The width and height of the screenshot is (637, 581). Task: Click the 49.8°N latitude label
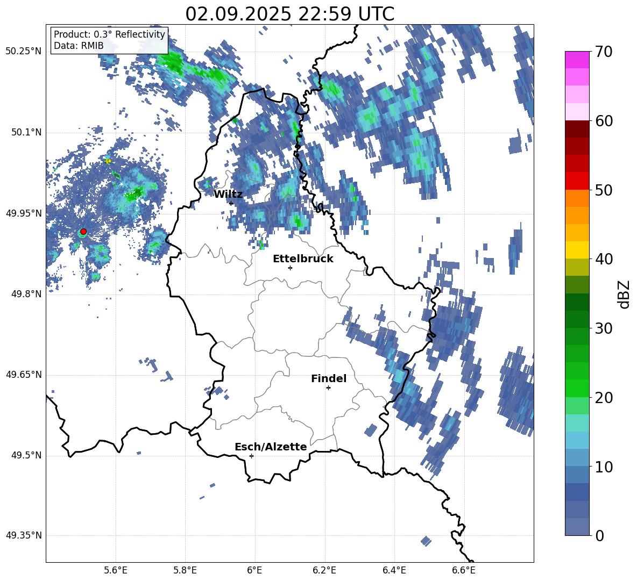26,294
